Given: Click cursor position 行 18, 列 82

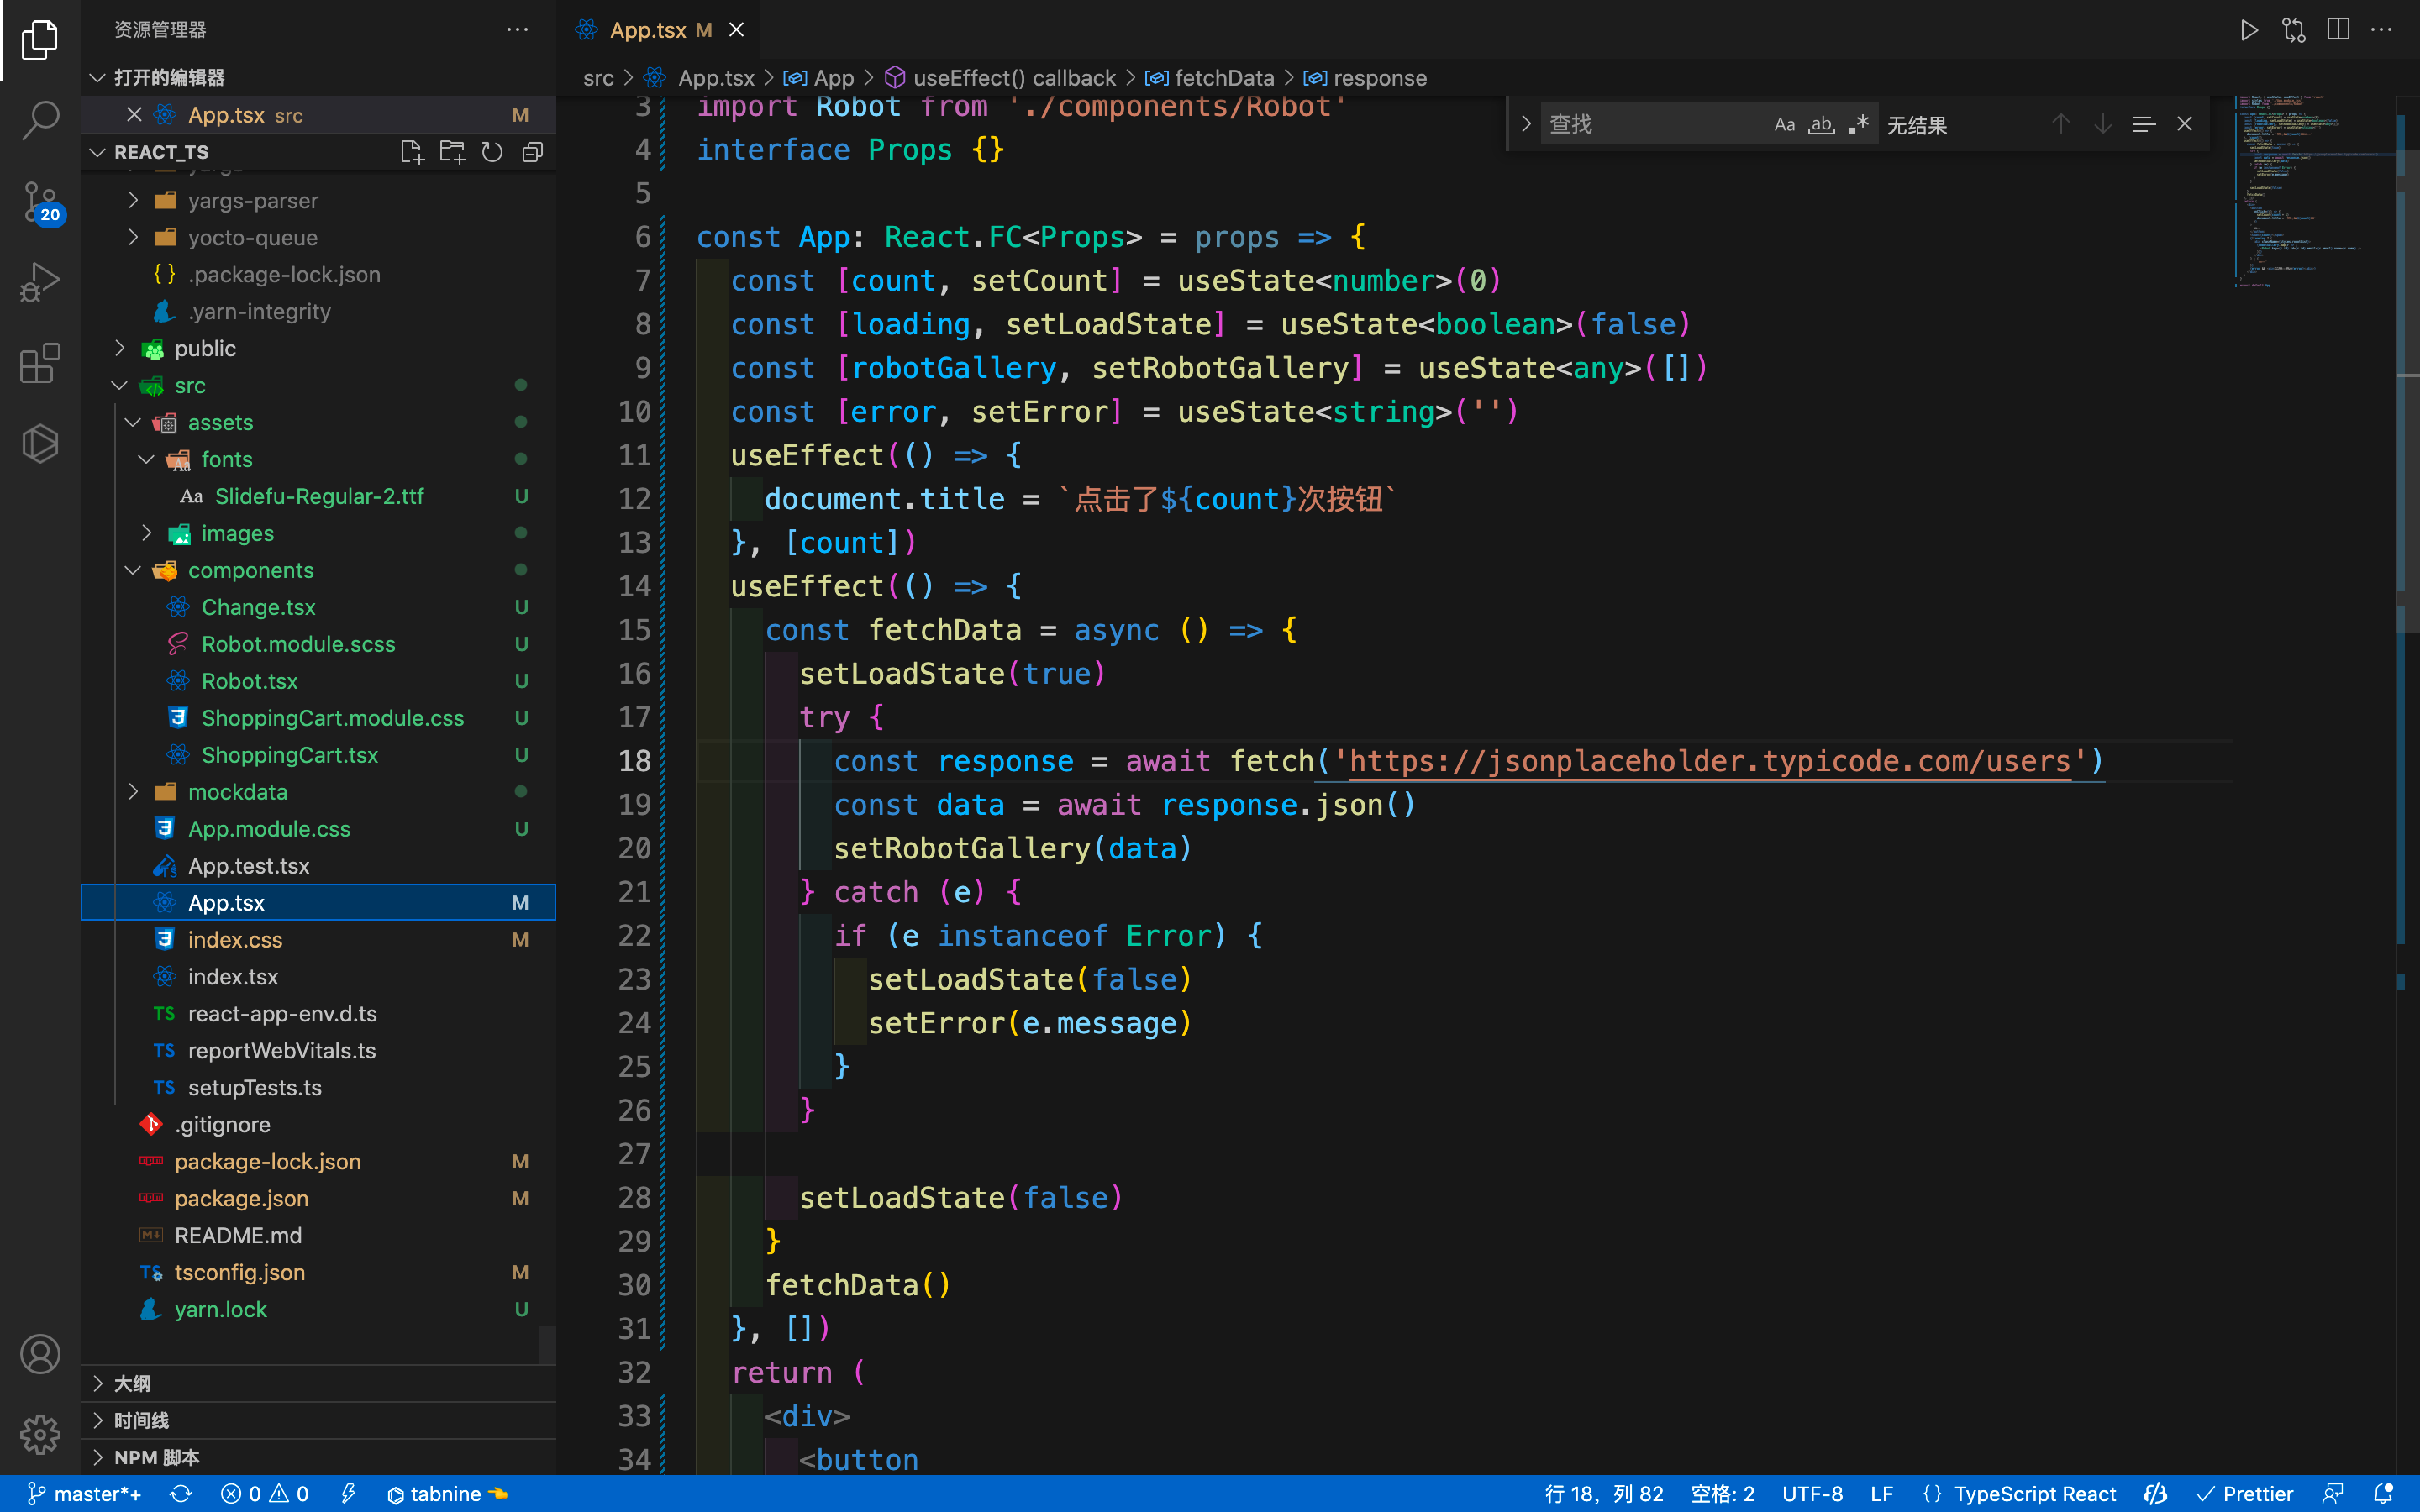Looking at the screenshot, I should pyautogui.click(x=1604, y=1494).
